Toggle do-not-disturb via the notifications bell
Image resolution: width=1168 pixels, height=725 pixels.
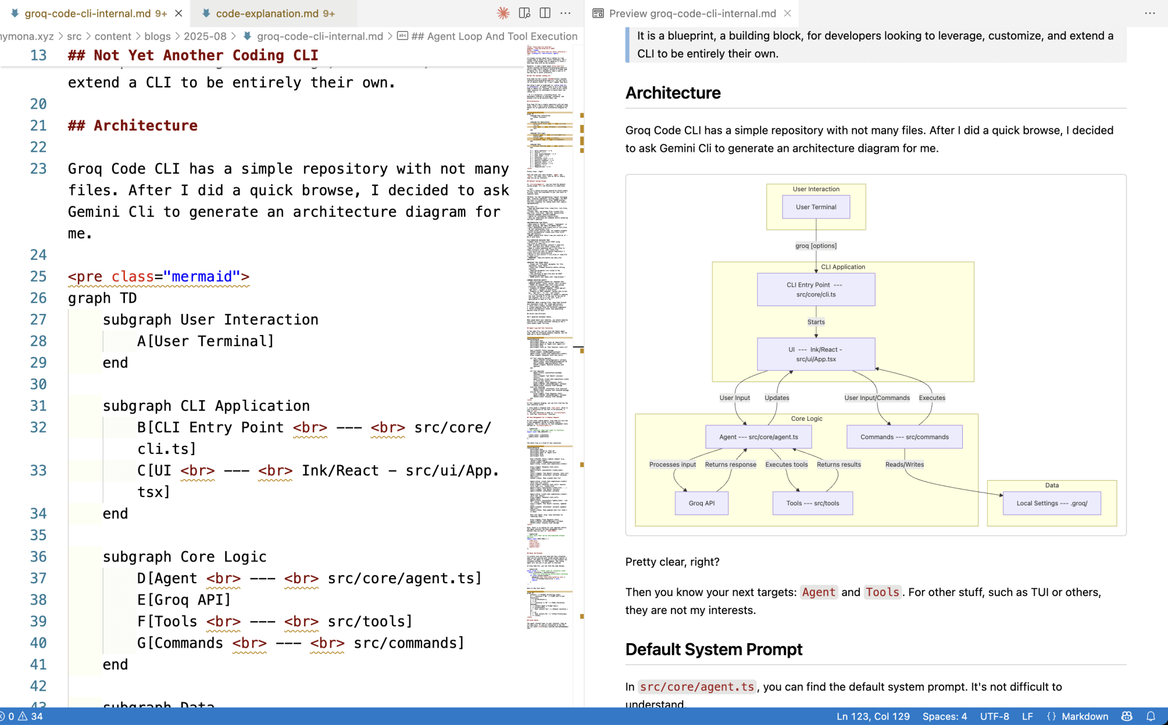[1151, 716]
